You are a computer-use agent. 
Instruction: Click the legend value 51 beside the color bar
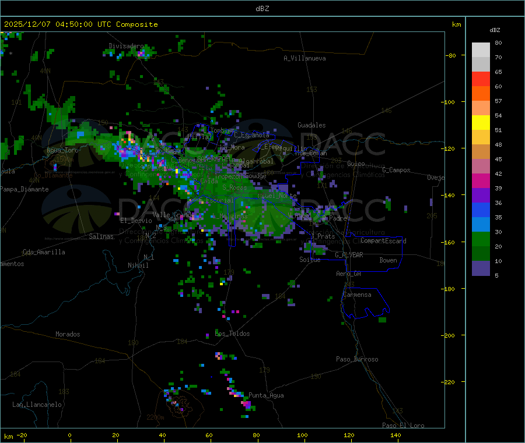[498, 130]
